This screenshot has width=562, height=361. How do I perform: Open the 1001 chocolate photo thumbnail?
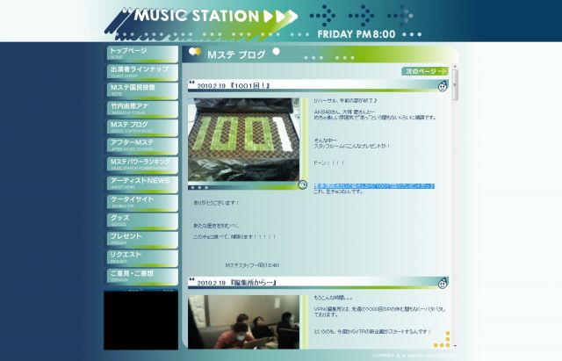(x=244, y=140)
